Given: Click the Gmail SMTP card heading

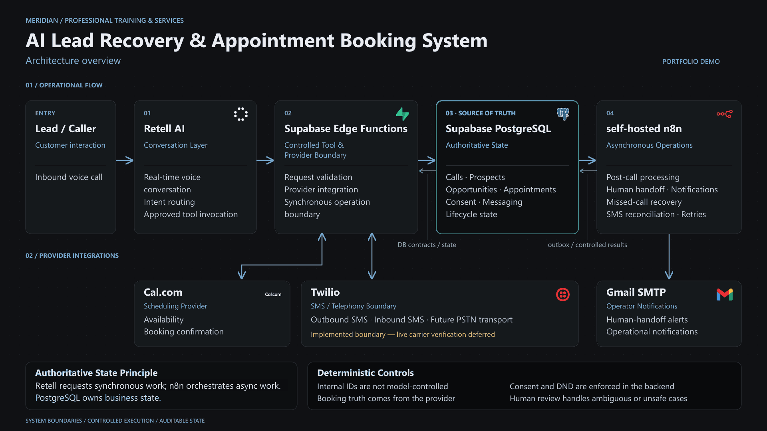Looking at the screenshot, I should [x=636, y=292].
